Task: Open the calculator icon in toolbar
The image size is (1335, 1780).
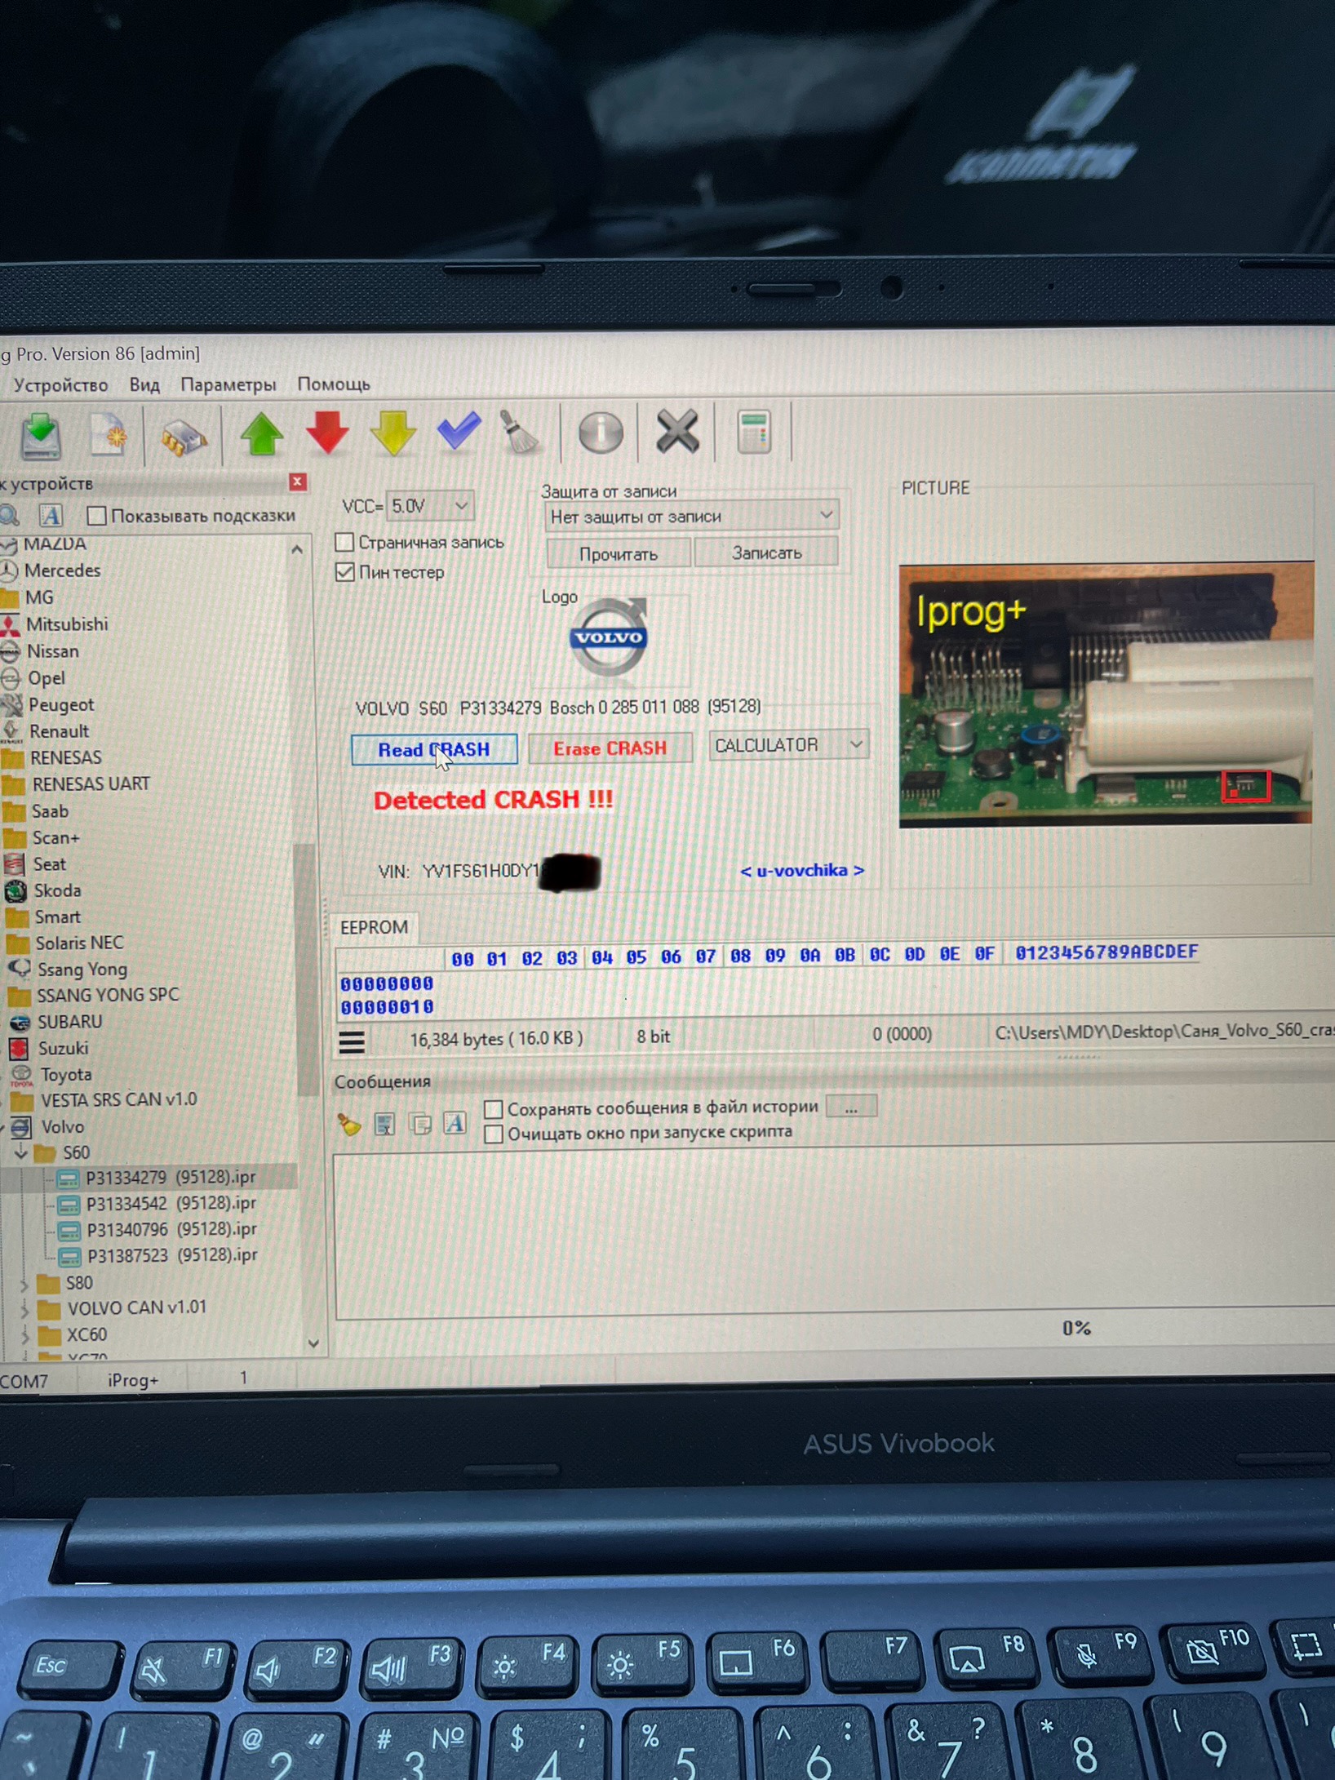Action: pos(753,432)
